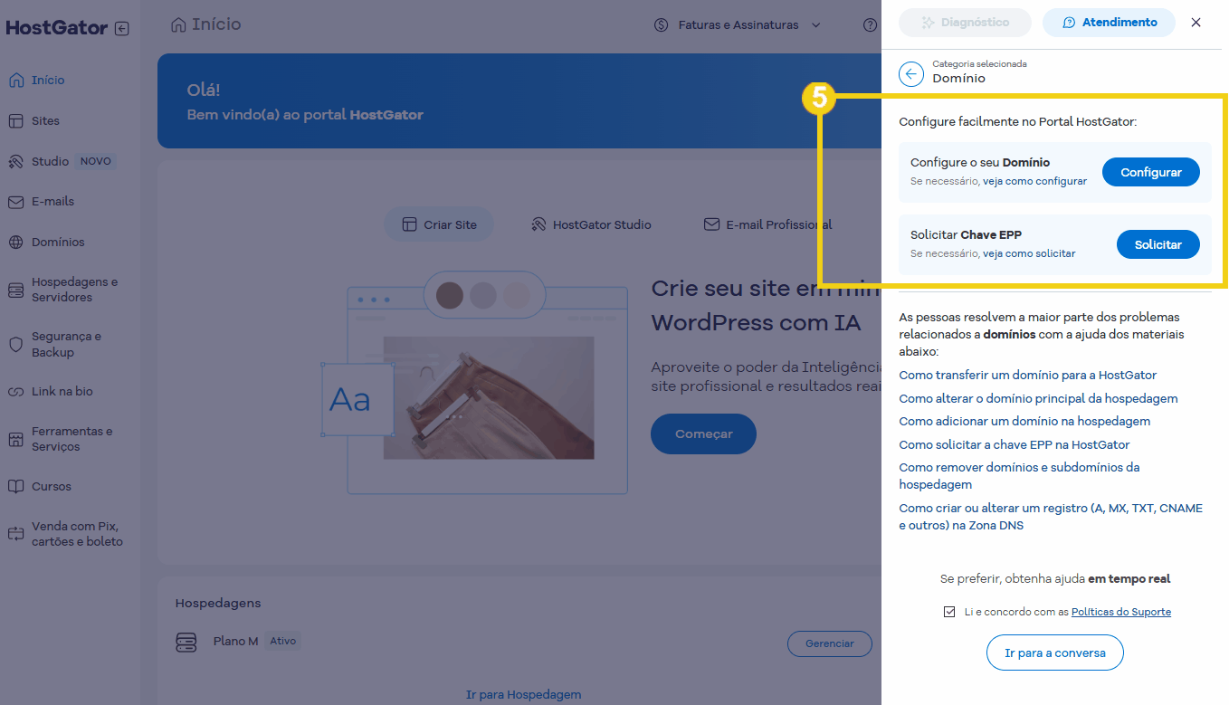Click the Hospedagens section heading

[x=218, y=603]
